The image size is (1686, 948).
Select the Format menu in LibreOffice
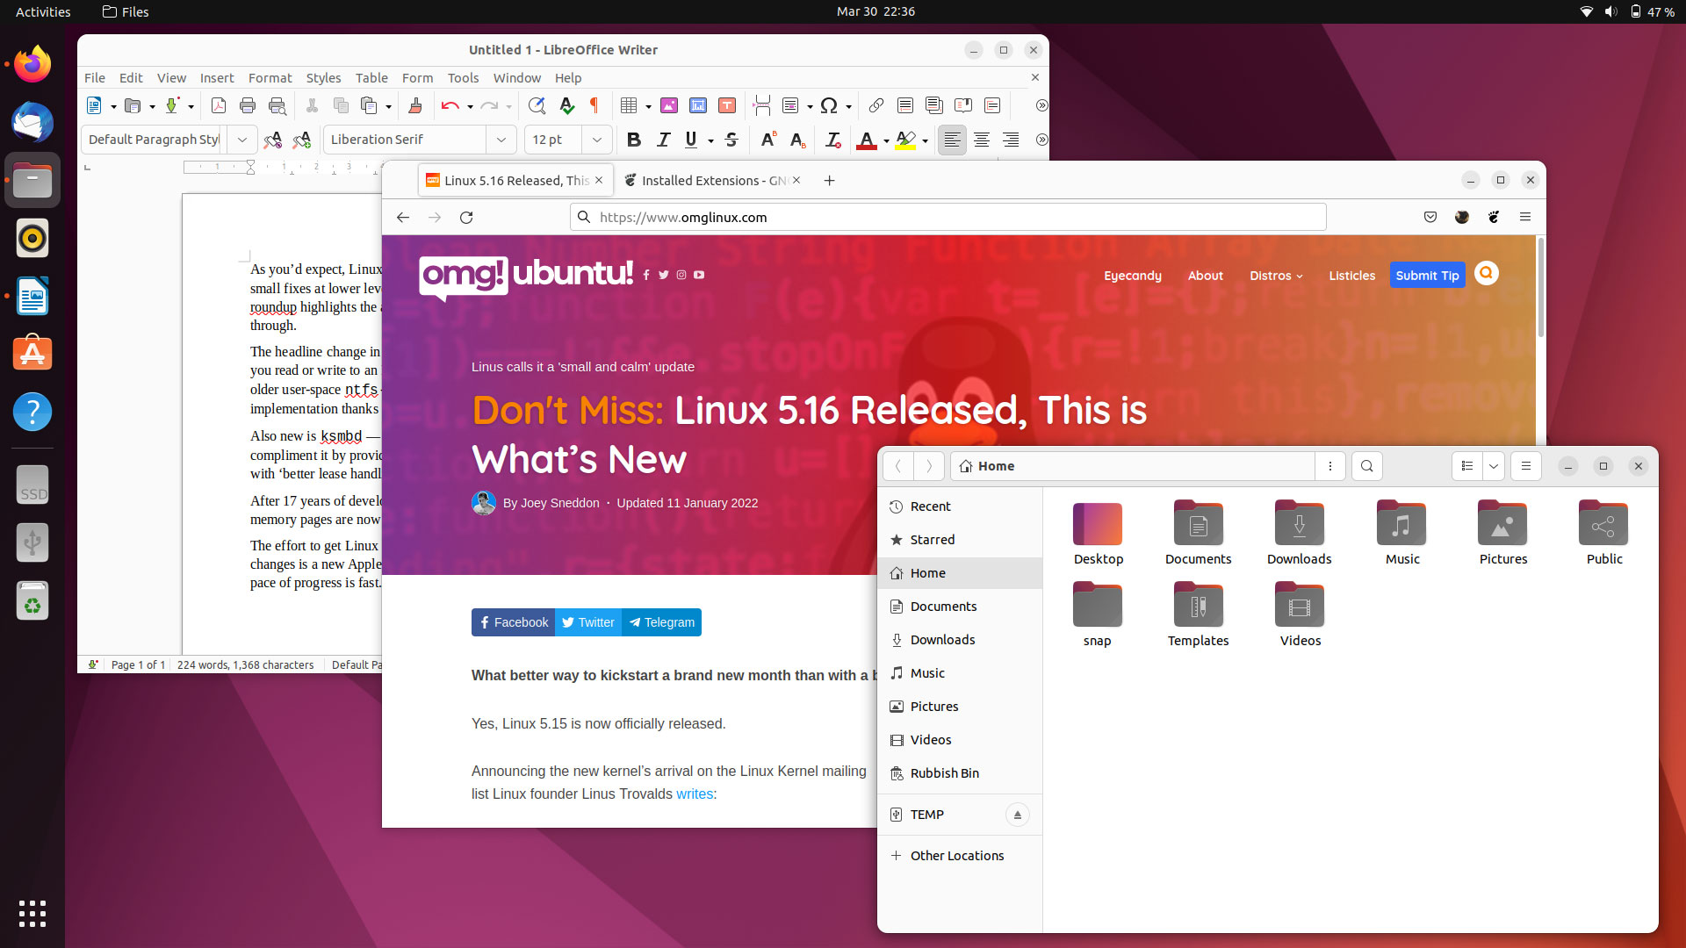[x=268, y=77]
